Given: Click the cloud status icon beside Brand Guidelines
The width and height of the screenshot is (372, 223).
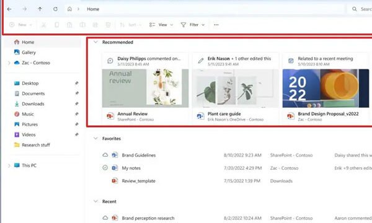Looking at the screenshot, I should coord(105,155).
